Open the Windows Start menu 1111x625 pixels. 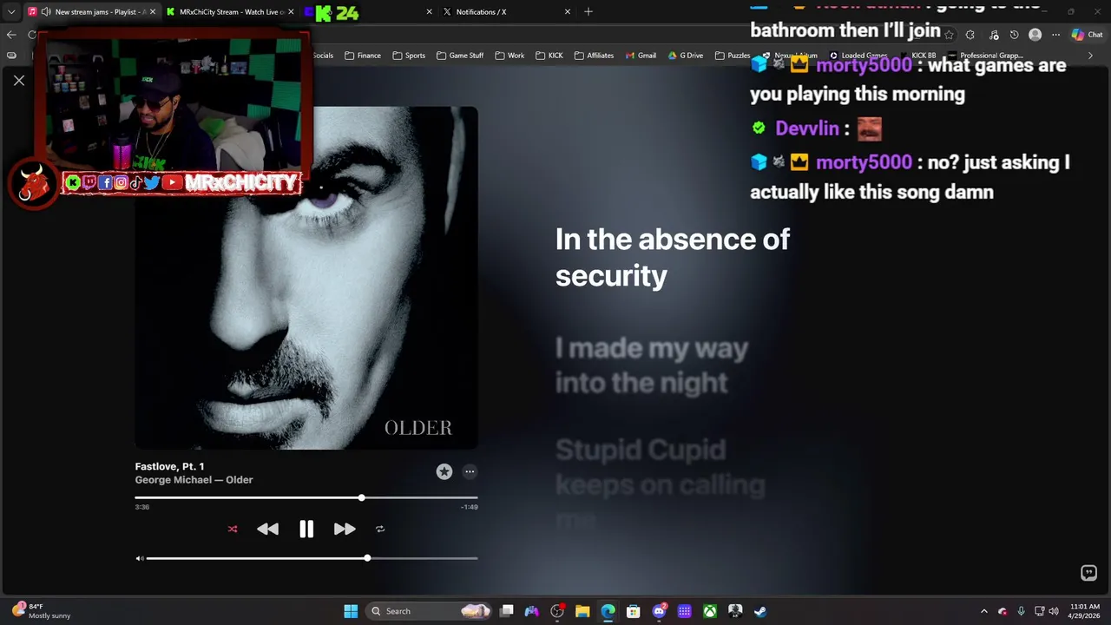click(351, 611)
